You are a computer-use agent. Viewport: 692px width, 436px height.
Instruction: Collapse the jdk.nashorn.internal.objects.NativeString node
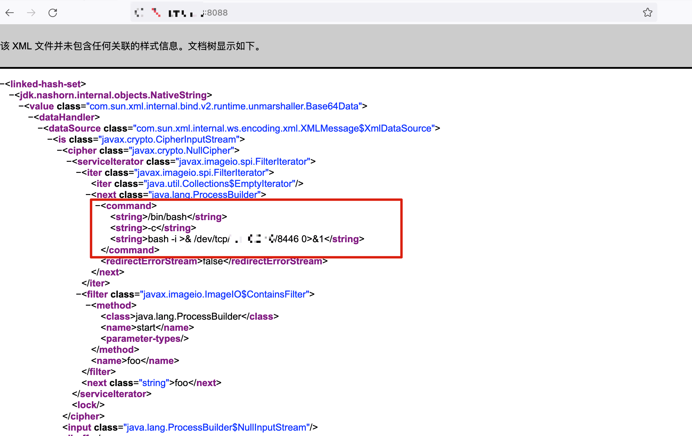[12, 95]
